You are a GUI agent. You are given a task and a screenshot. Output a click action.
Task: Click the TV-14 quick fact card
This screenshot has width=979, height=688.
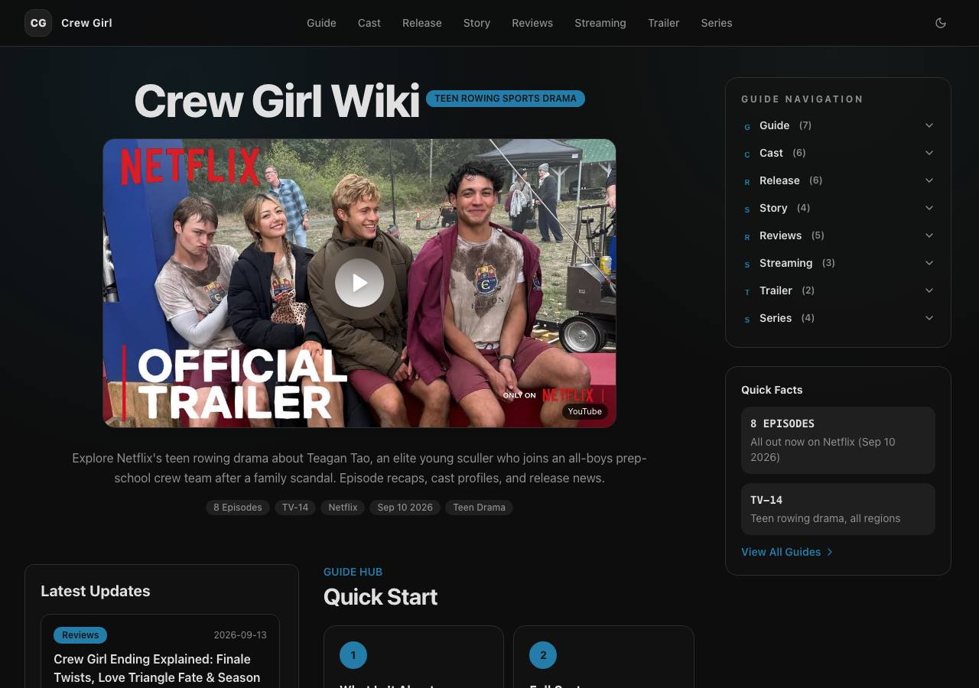click(838, 509)
